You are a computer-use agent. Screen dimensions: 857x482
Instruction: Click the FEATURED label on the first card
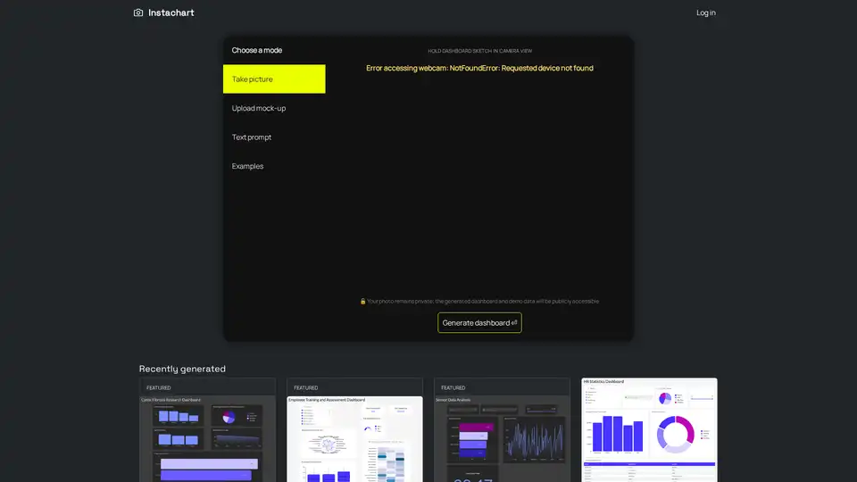pos(158,387)
